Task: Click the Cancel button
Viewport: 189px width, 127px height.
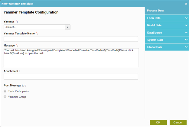Action: pyautogui.click(x=178, y=122)
